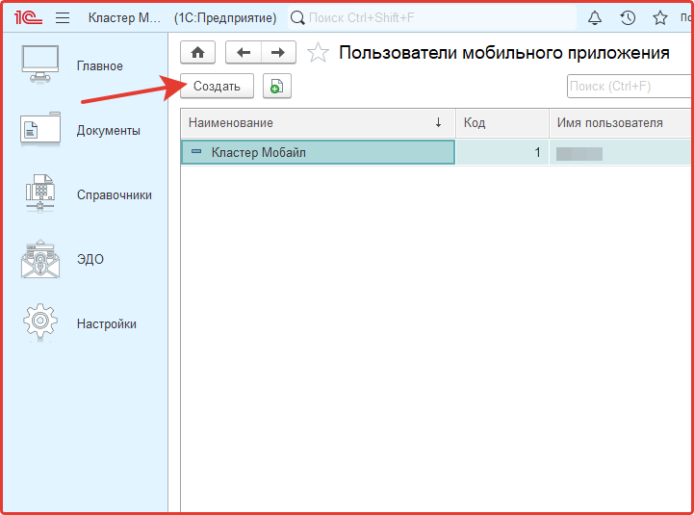Open the Главное section

(99, 66)
